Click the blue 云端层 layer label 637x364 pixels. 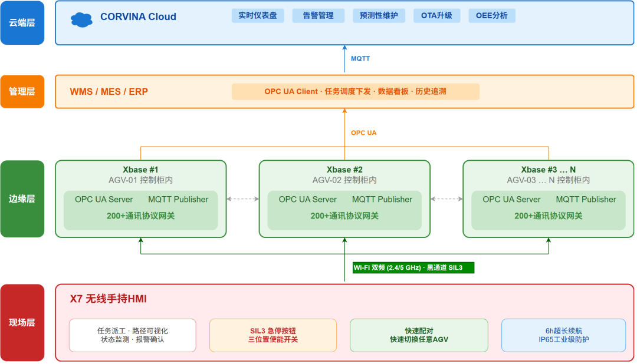pos(22,23)
